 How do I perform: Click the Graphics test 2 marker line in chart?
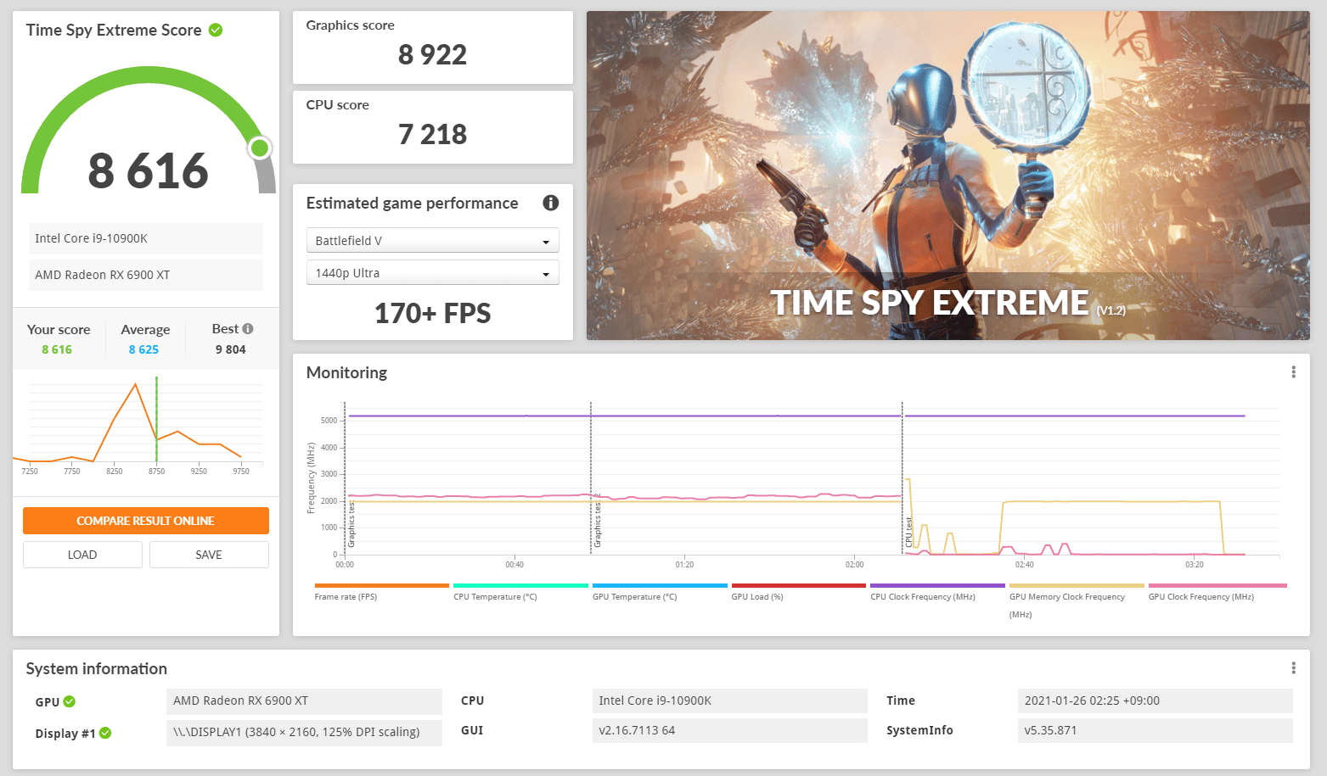591,478
